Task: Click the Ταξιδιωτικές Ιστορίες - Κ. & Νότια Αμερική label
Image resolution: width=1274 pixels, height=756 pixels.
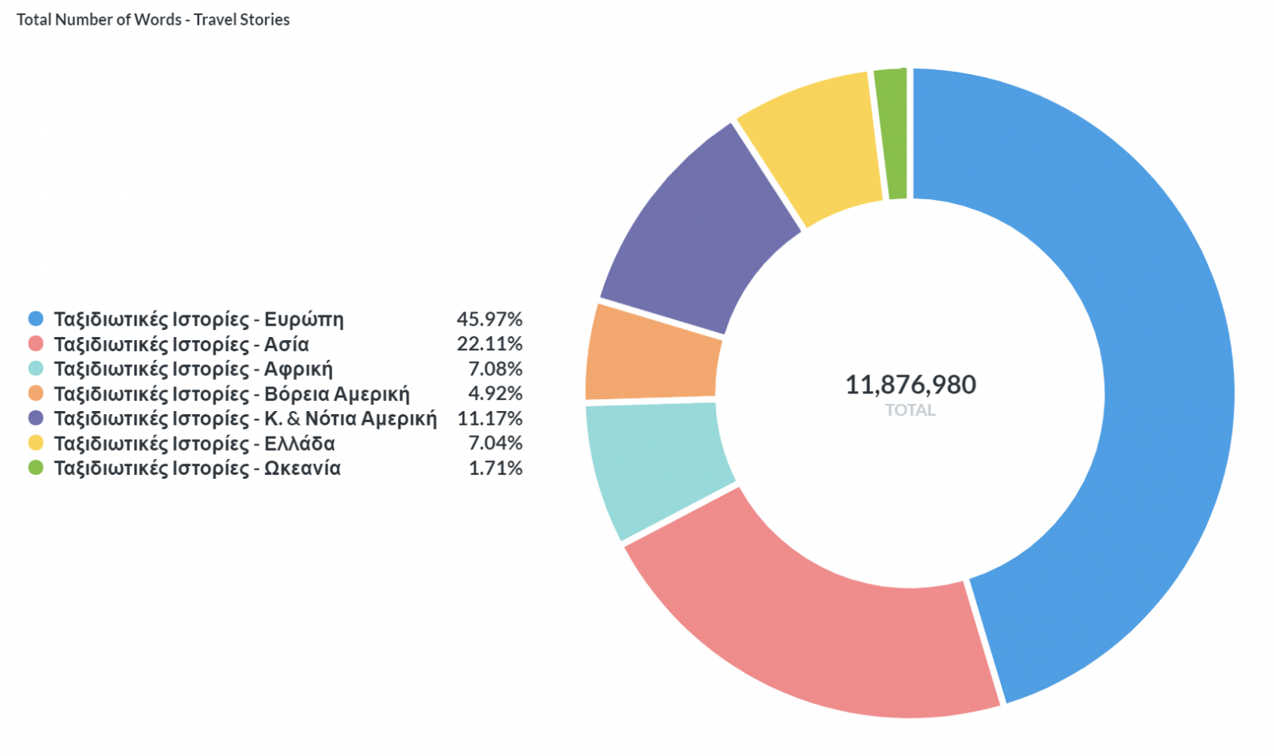Action: point(245,418)
